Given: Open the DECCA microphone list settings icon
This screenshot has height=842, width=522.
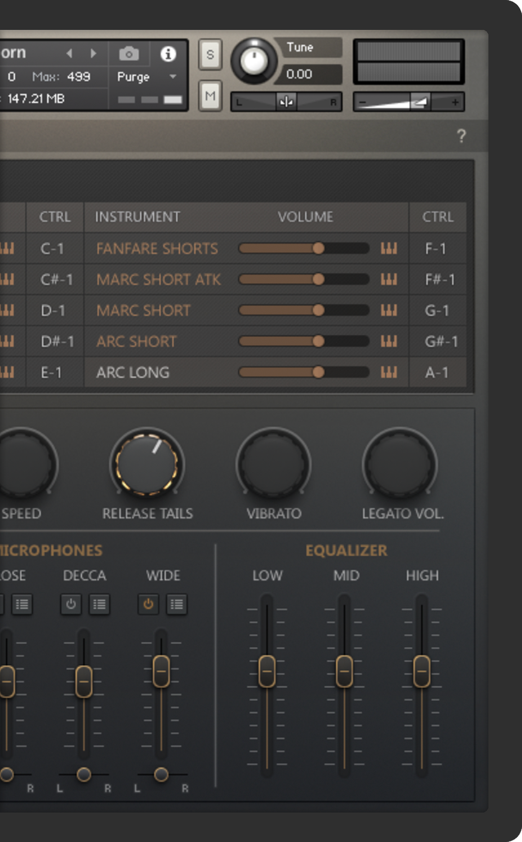Looking at the screenshot, I should click(99, 604).
